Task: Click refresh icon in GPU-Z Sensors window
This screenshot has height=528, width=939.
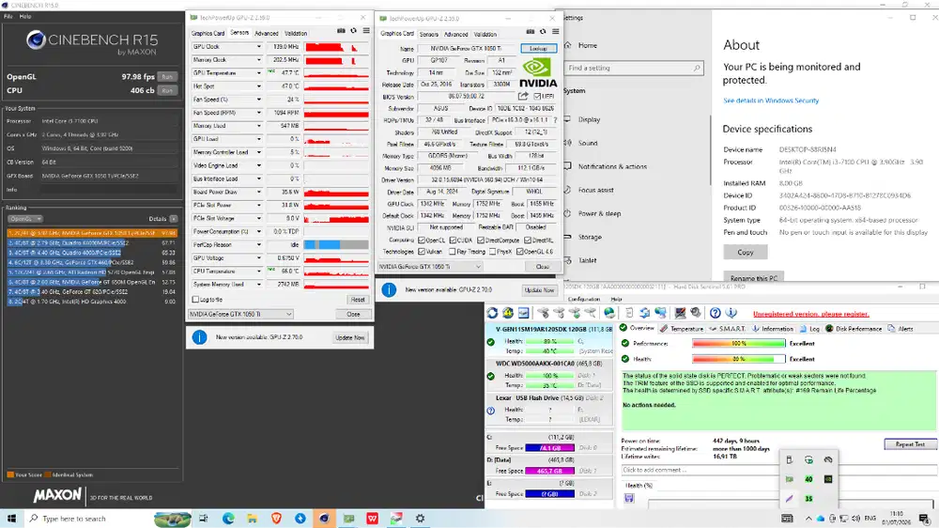Action: click(x=353, y=31)
